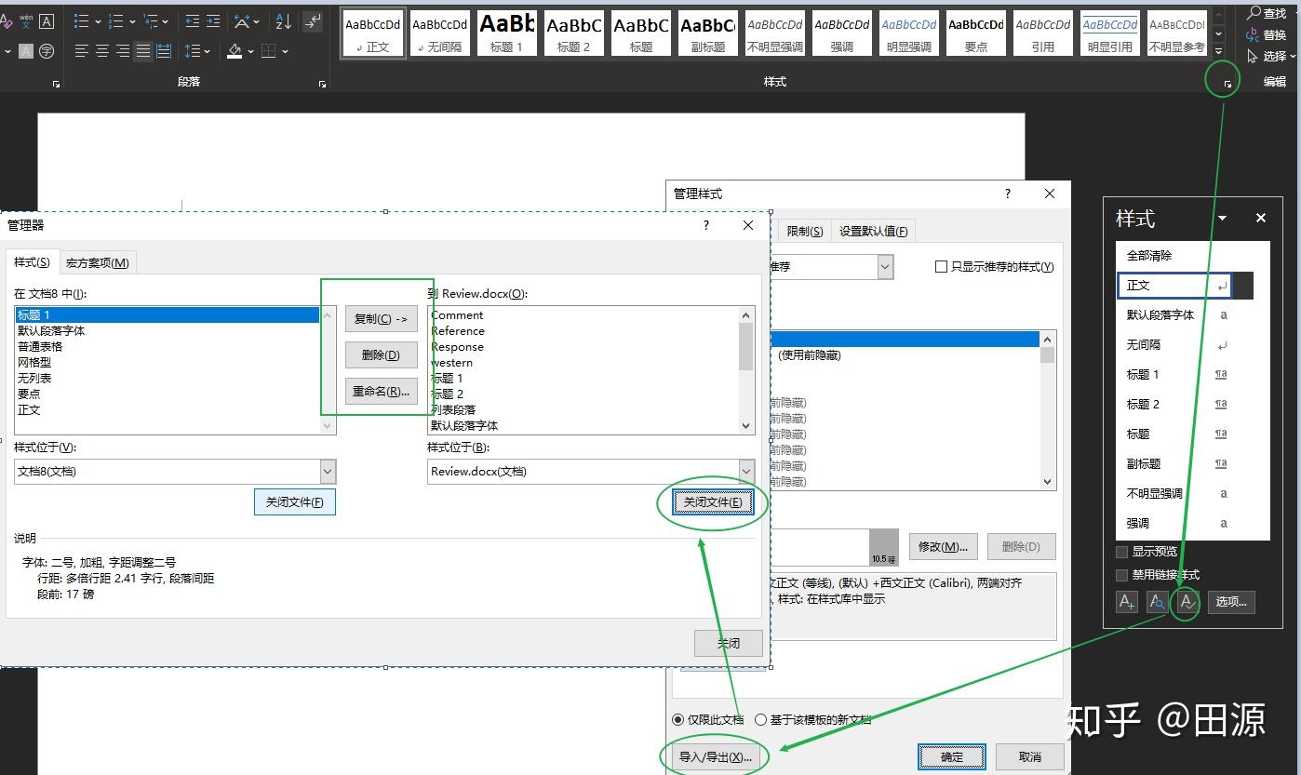Toggle show/hide paragraph marks
Image resolution: width=1301 pixels, height=775 pixels.
point(314,20)
